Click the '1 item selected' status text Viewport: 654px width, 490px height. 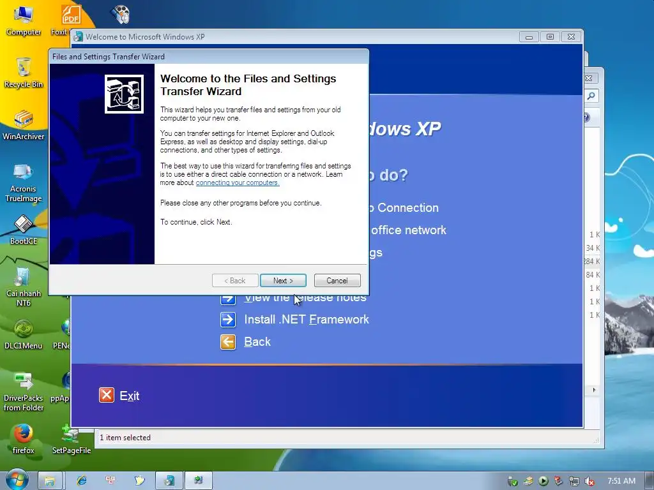(x=125, y=438)
